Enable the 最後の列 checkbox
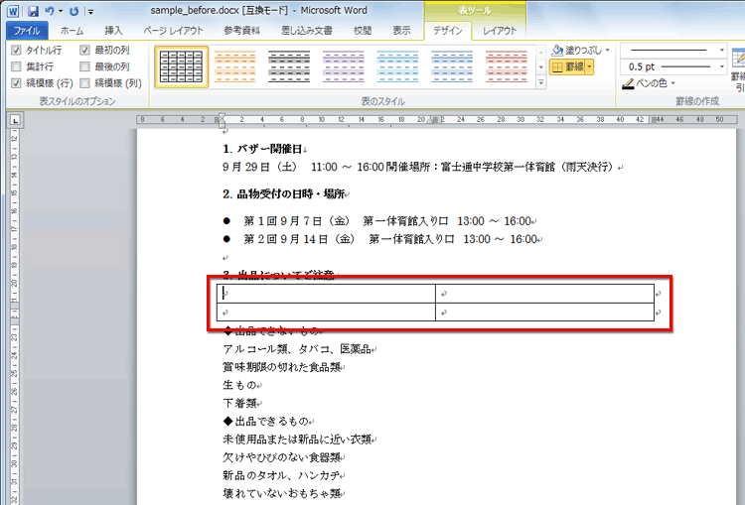The width and height of the screenshot is (745, 505). pos(85,66)
